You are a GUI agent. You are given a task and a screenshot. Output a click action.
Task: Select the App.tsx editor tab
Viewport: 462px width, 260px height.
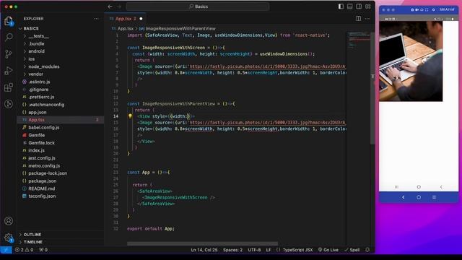pos(125,19)
